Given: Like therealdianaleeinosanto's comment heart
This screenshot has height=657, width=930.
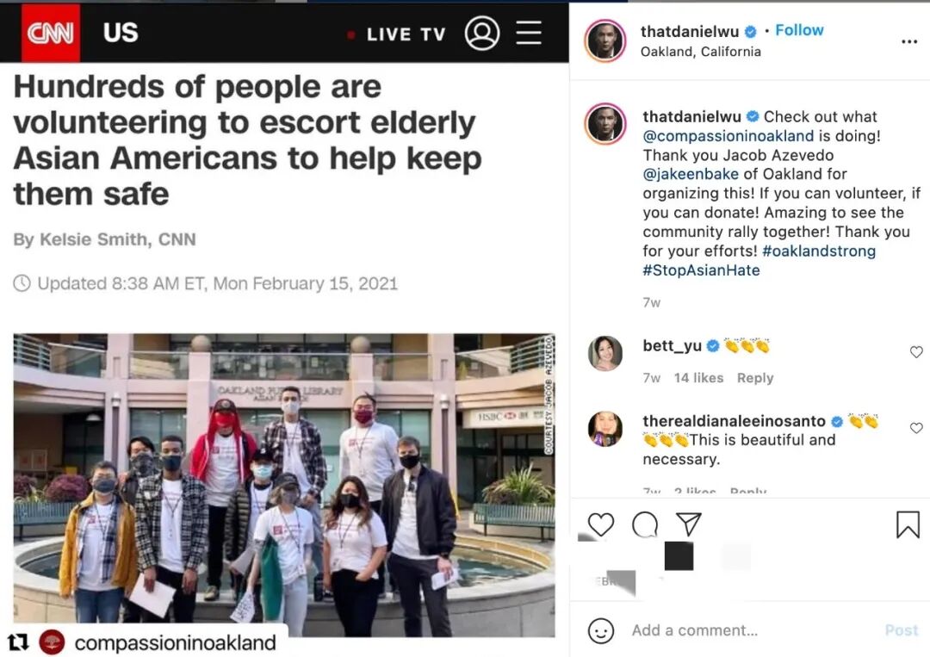Looking at the screenshot, I should tap(916, 428).
